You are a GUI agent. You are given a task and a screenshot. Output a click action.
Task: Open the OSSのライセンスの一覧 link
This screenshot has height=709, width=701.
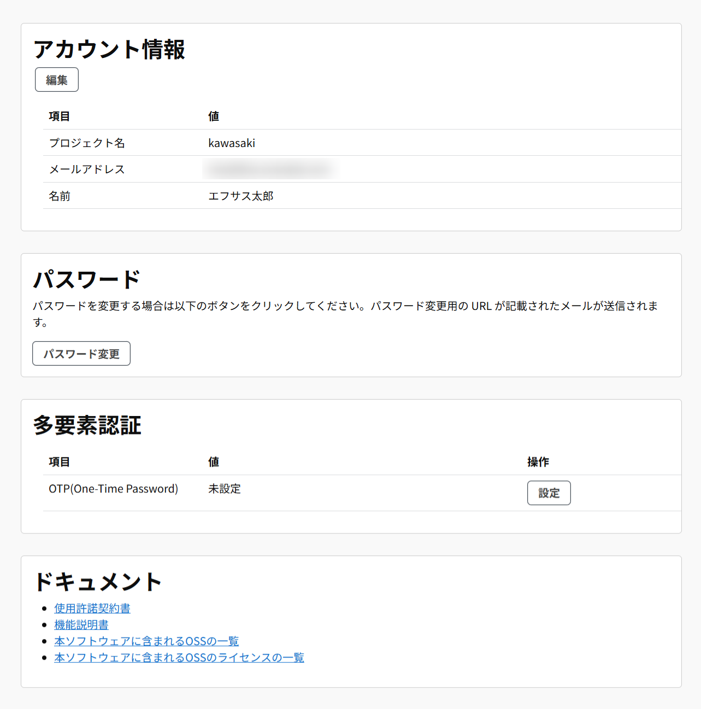tap(179, 658)
